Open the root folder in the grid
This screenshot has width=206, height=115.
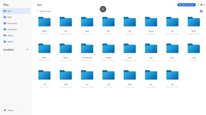click(x=194, y=48)
